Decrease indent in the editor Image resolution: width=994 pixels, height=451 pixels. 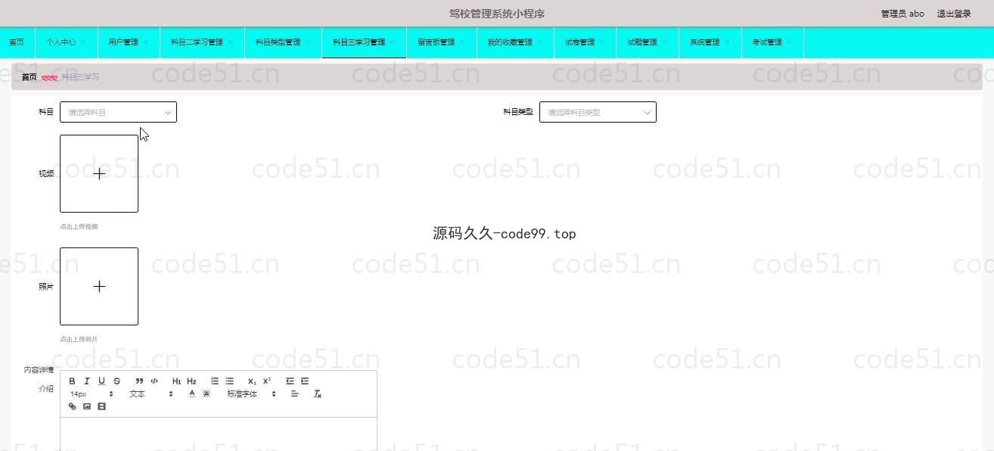(x=290, y=381)
